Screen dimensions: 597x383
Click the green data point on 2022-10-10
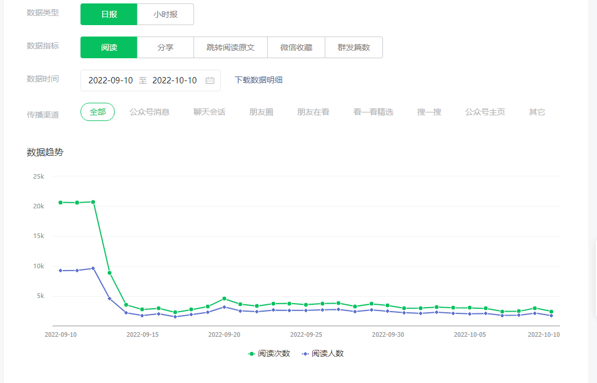[x=551, y=312]
